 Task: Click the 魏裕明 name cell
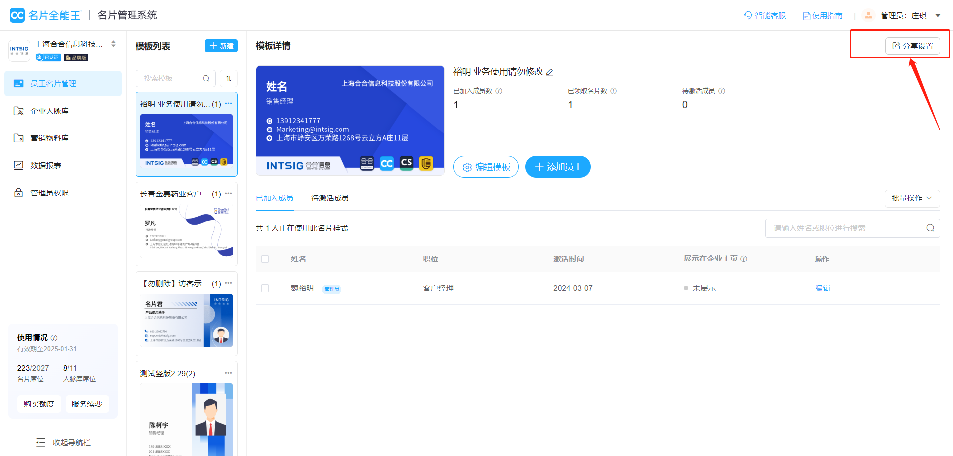click(302, 288)
